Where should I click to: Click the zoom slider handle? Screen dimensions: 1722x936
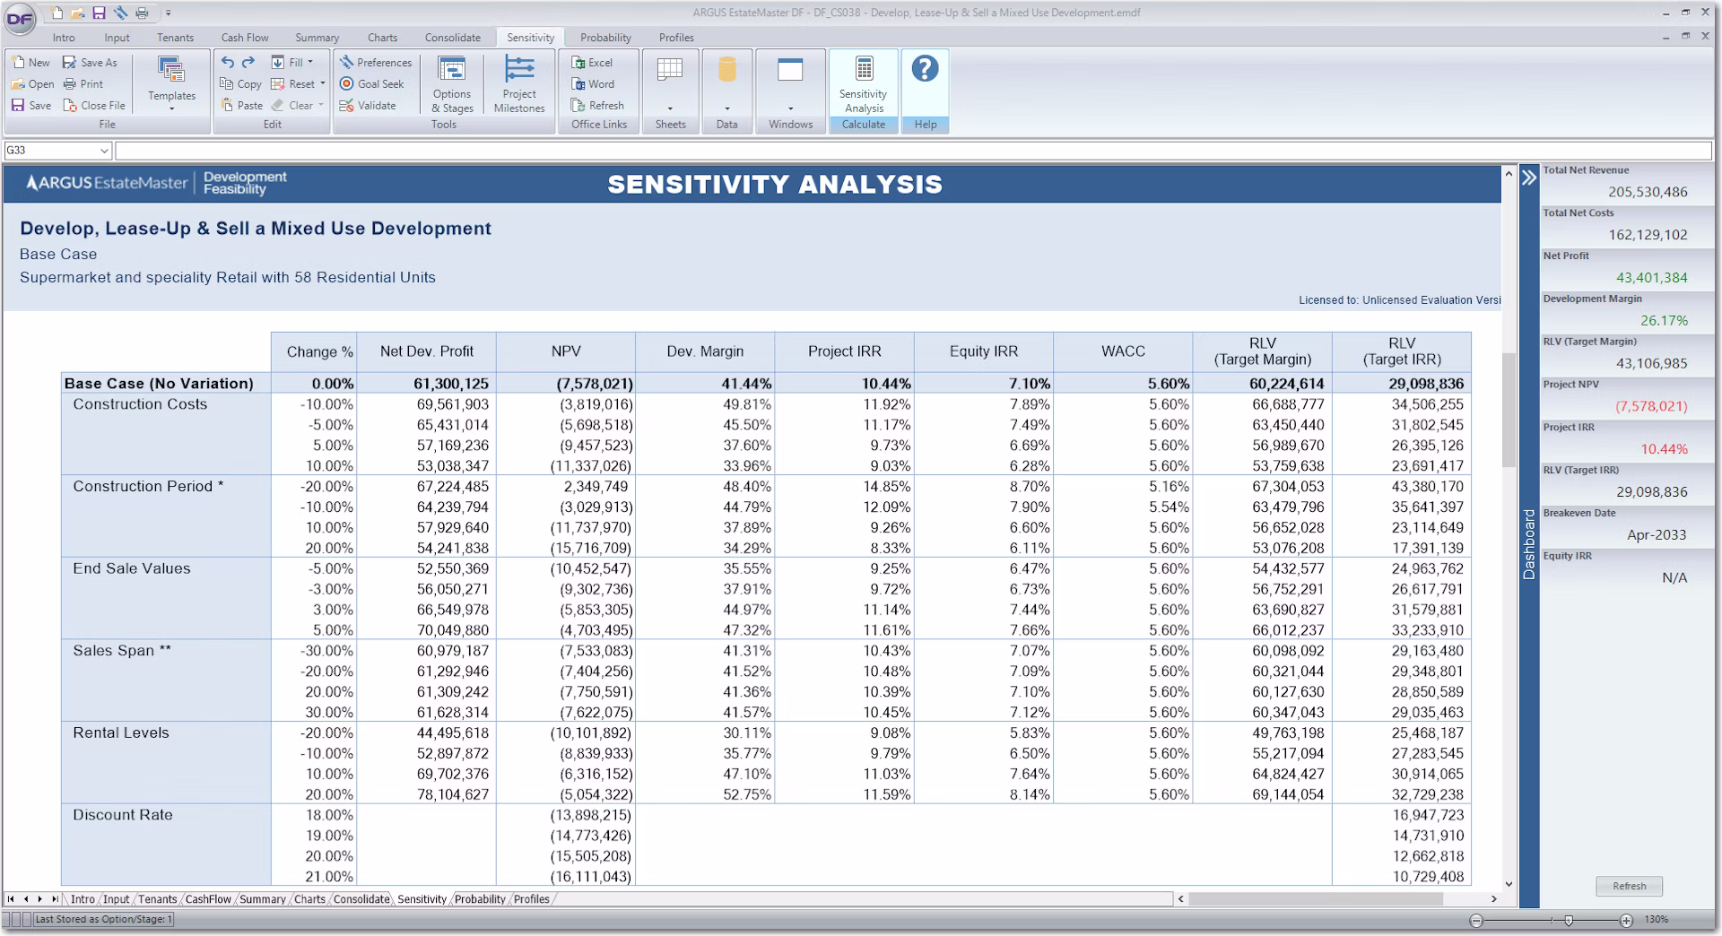click(1568, 920)
